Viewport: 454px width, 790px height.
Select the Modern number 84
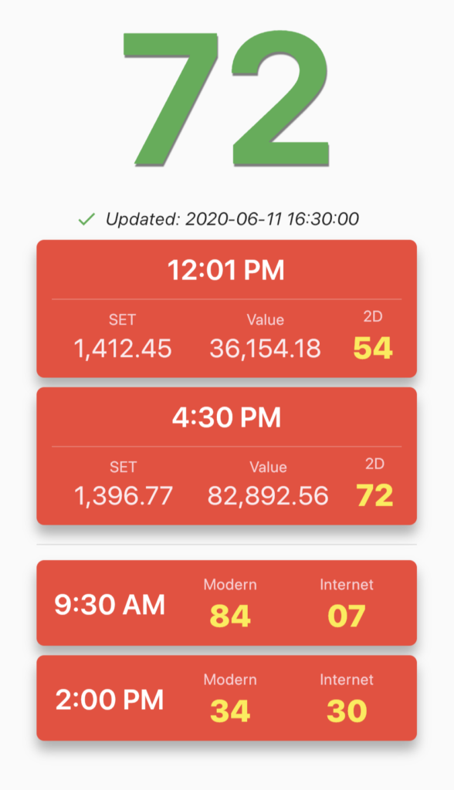(x=230, y=616)
